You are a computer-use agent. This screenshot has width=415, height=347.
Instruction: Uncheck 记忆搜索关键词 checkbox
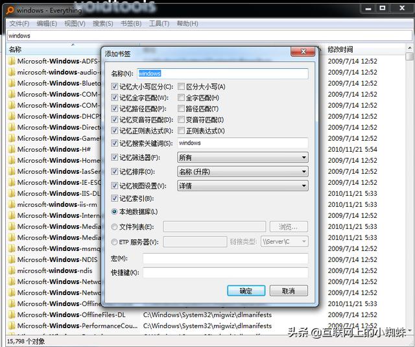(x=114, y=143)
